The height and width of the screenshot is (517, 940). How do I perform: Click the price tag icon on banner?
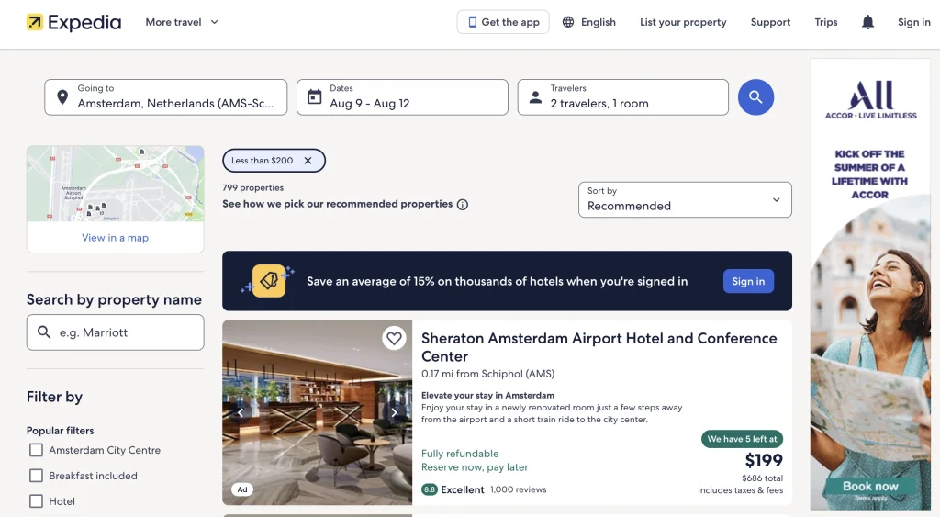coord(269,281)
